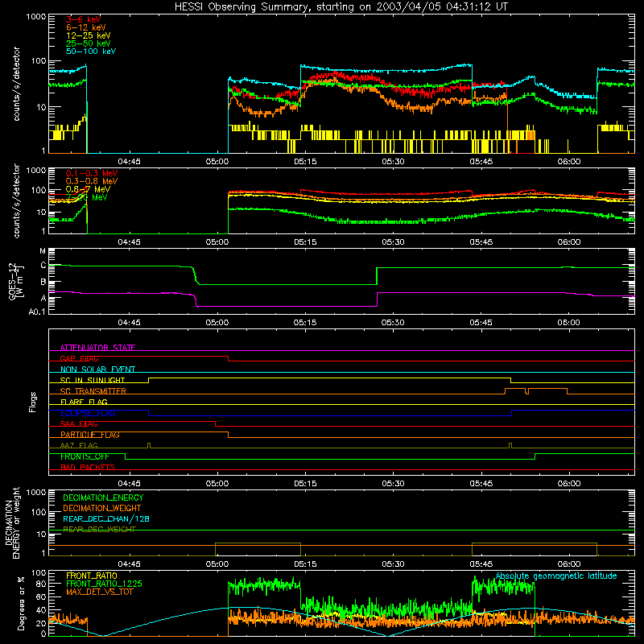
Task: Select the SAA_FLAG label
Action: click(79, 424)
